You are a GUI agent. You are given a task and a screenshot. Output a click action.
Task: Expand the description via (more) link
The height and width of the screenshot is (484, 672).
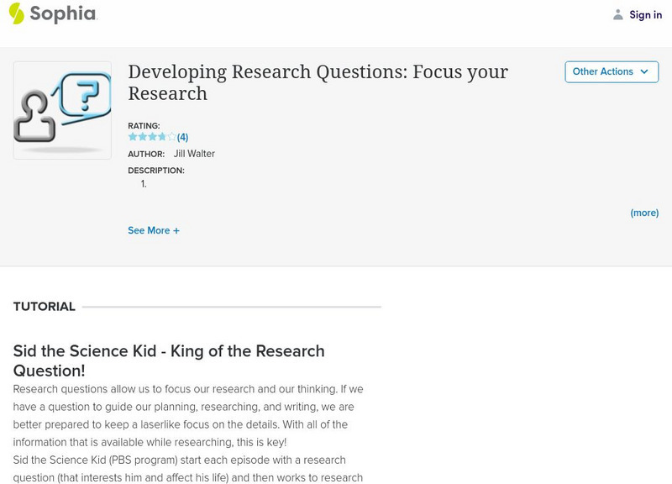[x=644, y=213]
